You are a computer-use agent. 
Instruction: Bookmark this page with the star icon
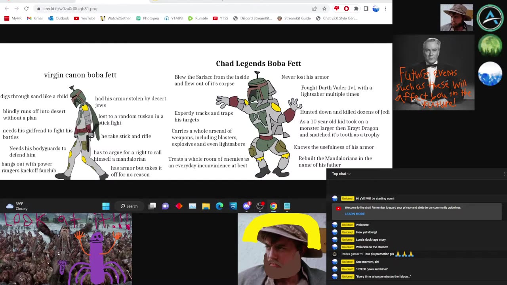tap(324, 9)
